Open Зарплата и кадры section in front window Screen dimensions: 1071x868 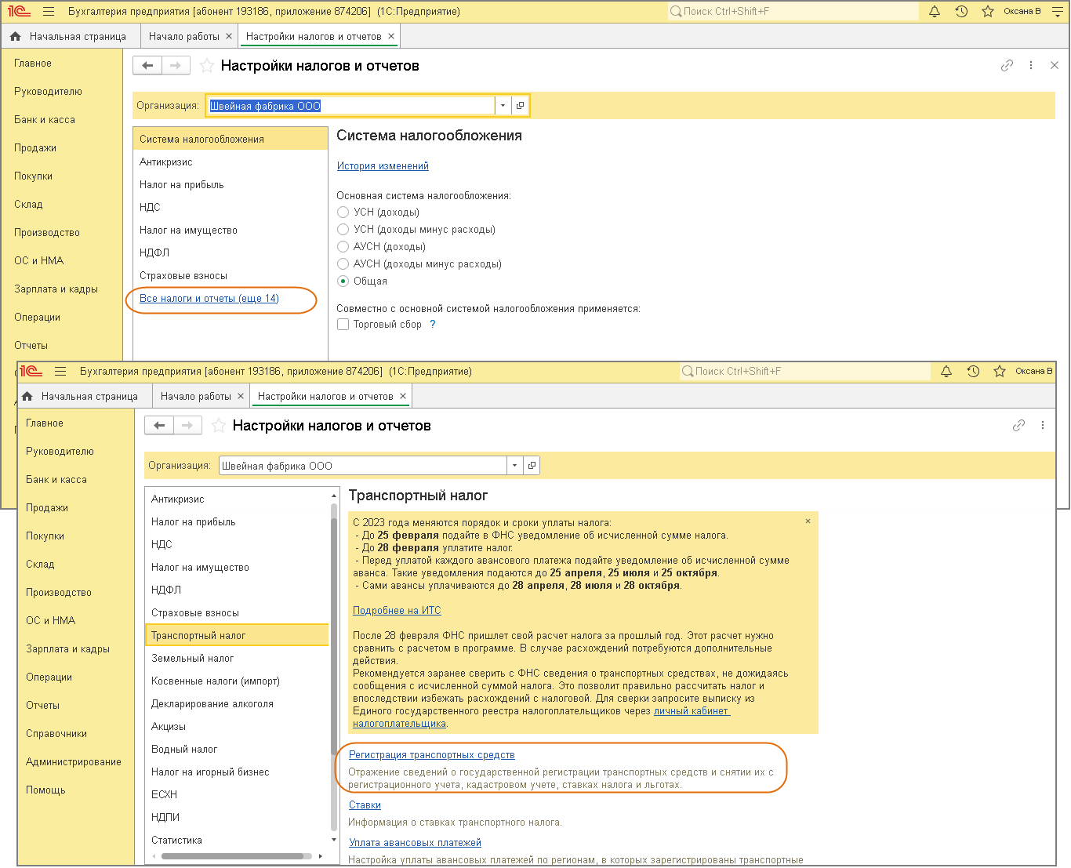click(67, 649)
